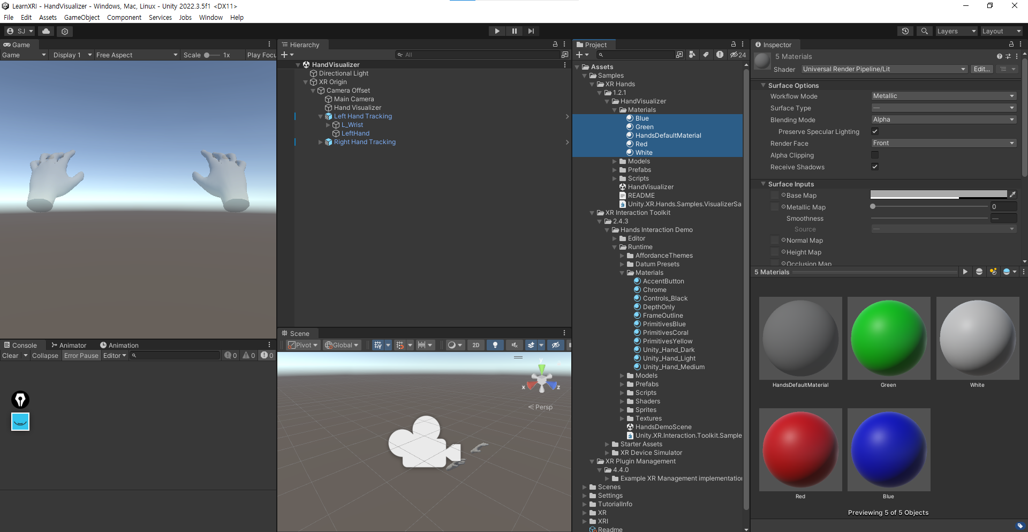Viewport: 1028px width, 532px height.
Task: Open Blending Mode Alpha dropdown
Action: (x=943, y=119)
